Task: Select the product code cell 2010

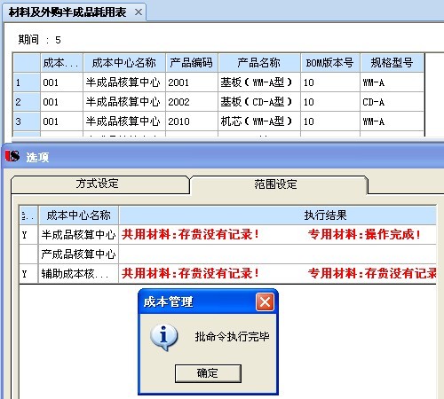Action: pyautogui.click(x=192, y=121)
